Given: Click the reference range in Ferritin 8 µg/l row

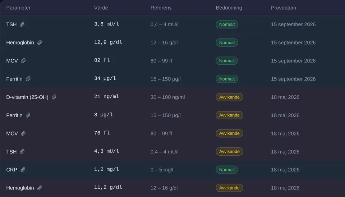Looking at the screenshot, I should (165, 115).
